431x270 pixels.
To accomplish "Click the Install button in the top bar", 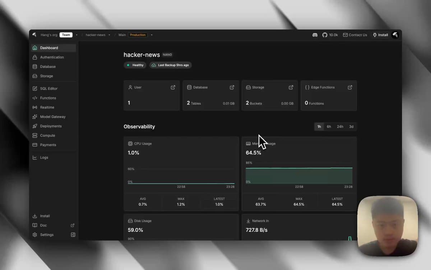I will [380, 35].
